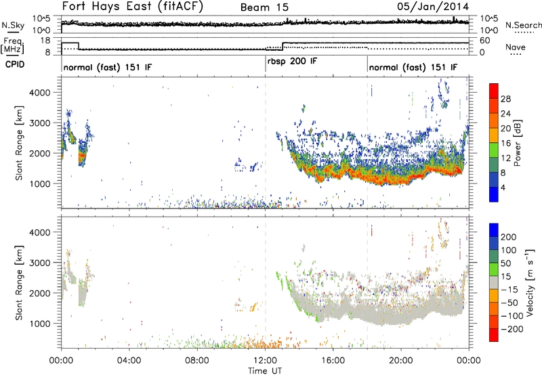The width and height of the screenshot is (542, 375).
Task: Select 'normal (fast) 151 IF' starting at 00:00
Action: point(108,67)
